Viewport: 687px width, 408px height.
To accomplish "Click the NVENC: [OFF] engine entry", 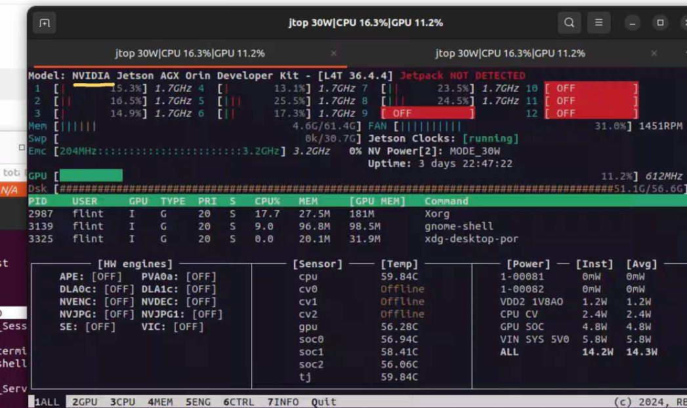I will coord(97,302).
